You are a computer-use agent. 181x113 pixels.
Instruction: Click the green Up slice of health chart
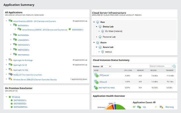(x=120, y=107)
